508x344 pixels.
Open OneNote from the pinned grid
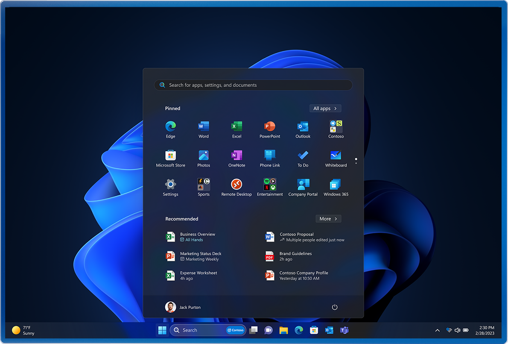point(236,156)
